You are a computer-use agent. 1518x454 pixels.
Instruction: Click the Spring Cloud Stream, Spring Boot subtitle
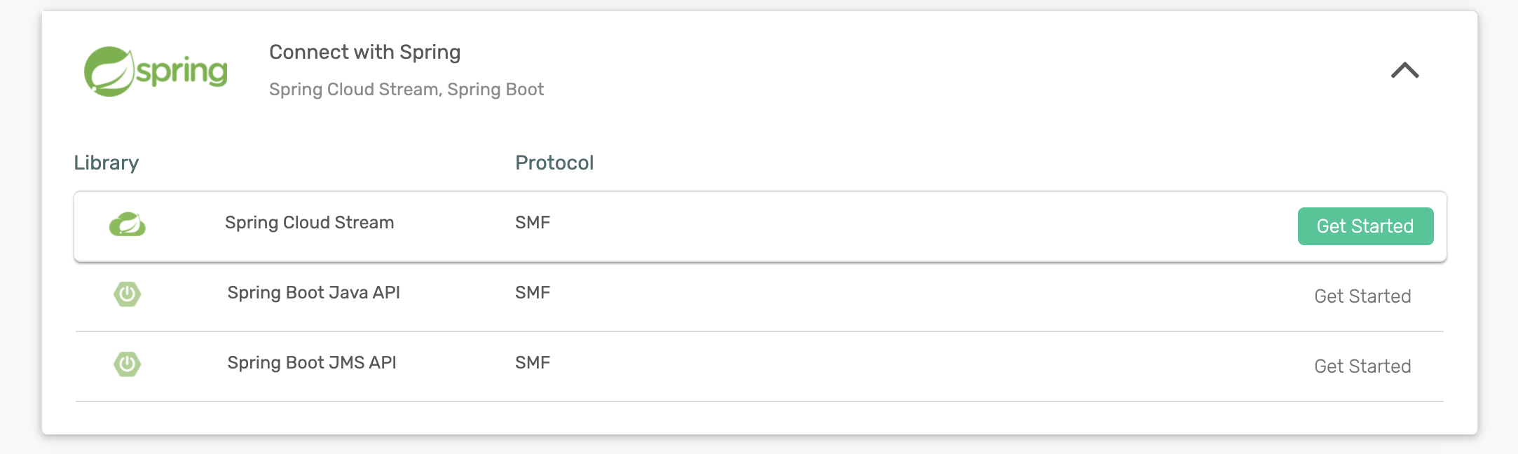point(407,89)
